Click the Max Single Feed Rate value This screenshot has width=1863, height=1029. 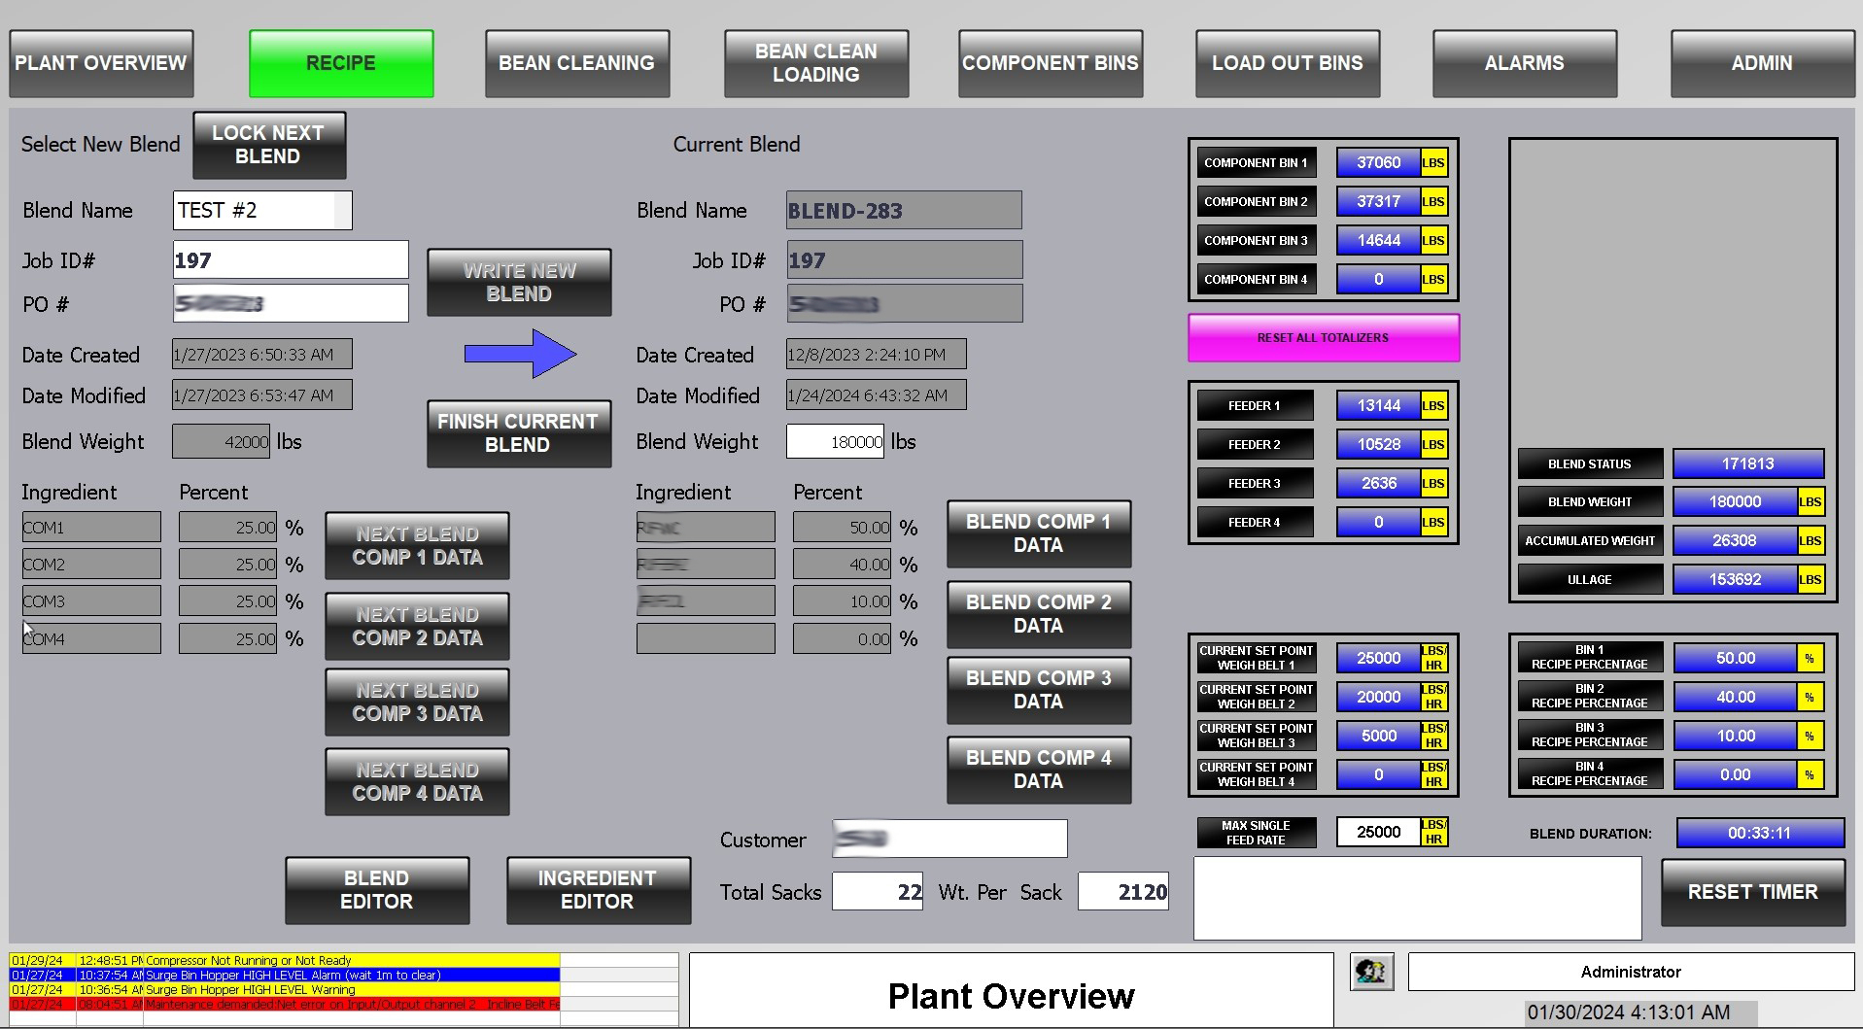coord(1377,833)
